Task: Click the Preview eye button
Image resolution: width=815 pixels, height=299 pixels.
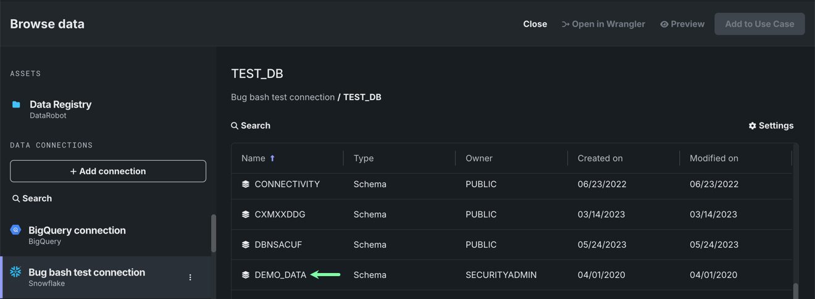Action: [682, 24]
